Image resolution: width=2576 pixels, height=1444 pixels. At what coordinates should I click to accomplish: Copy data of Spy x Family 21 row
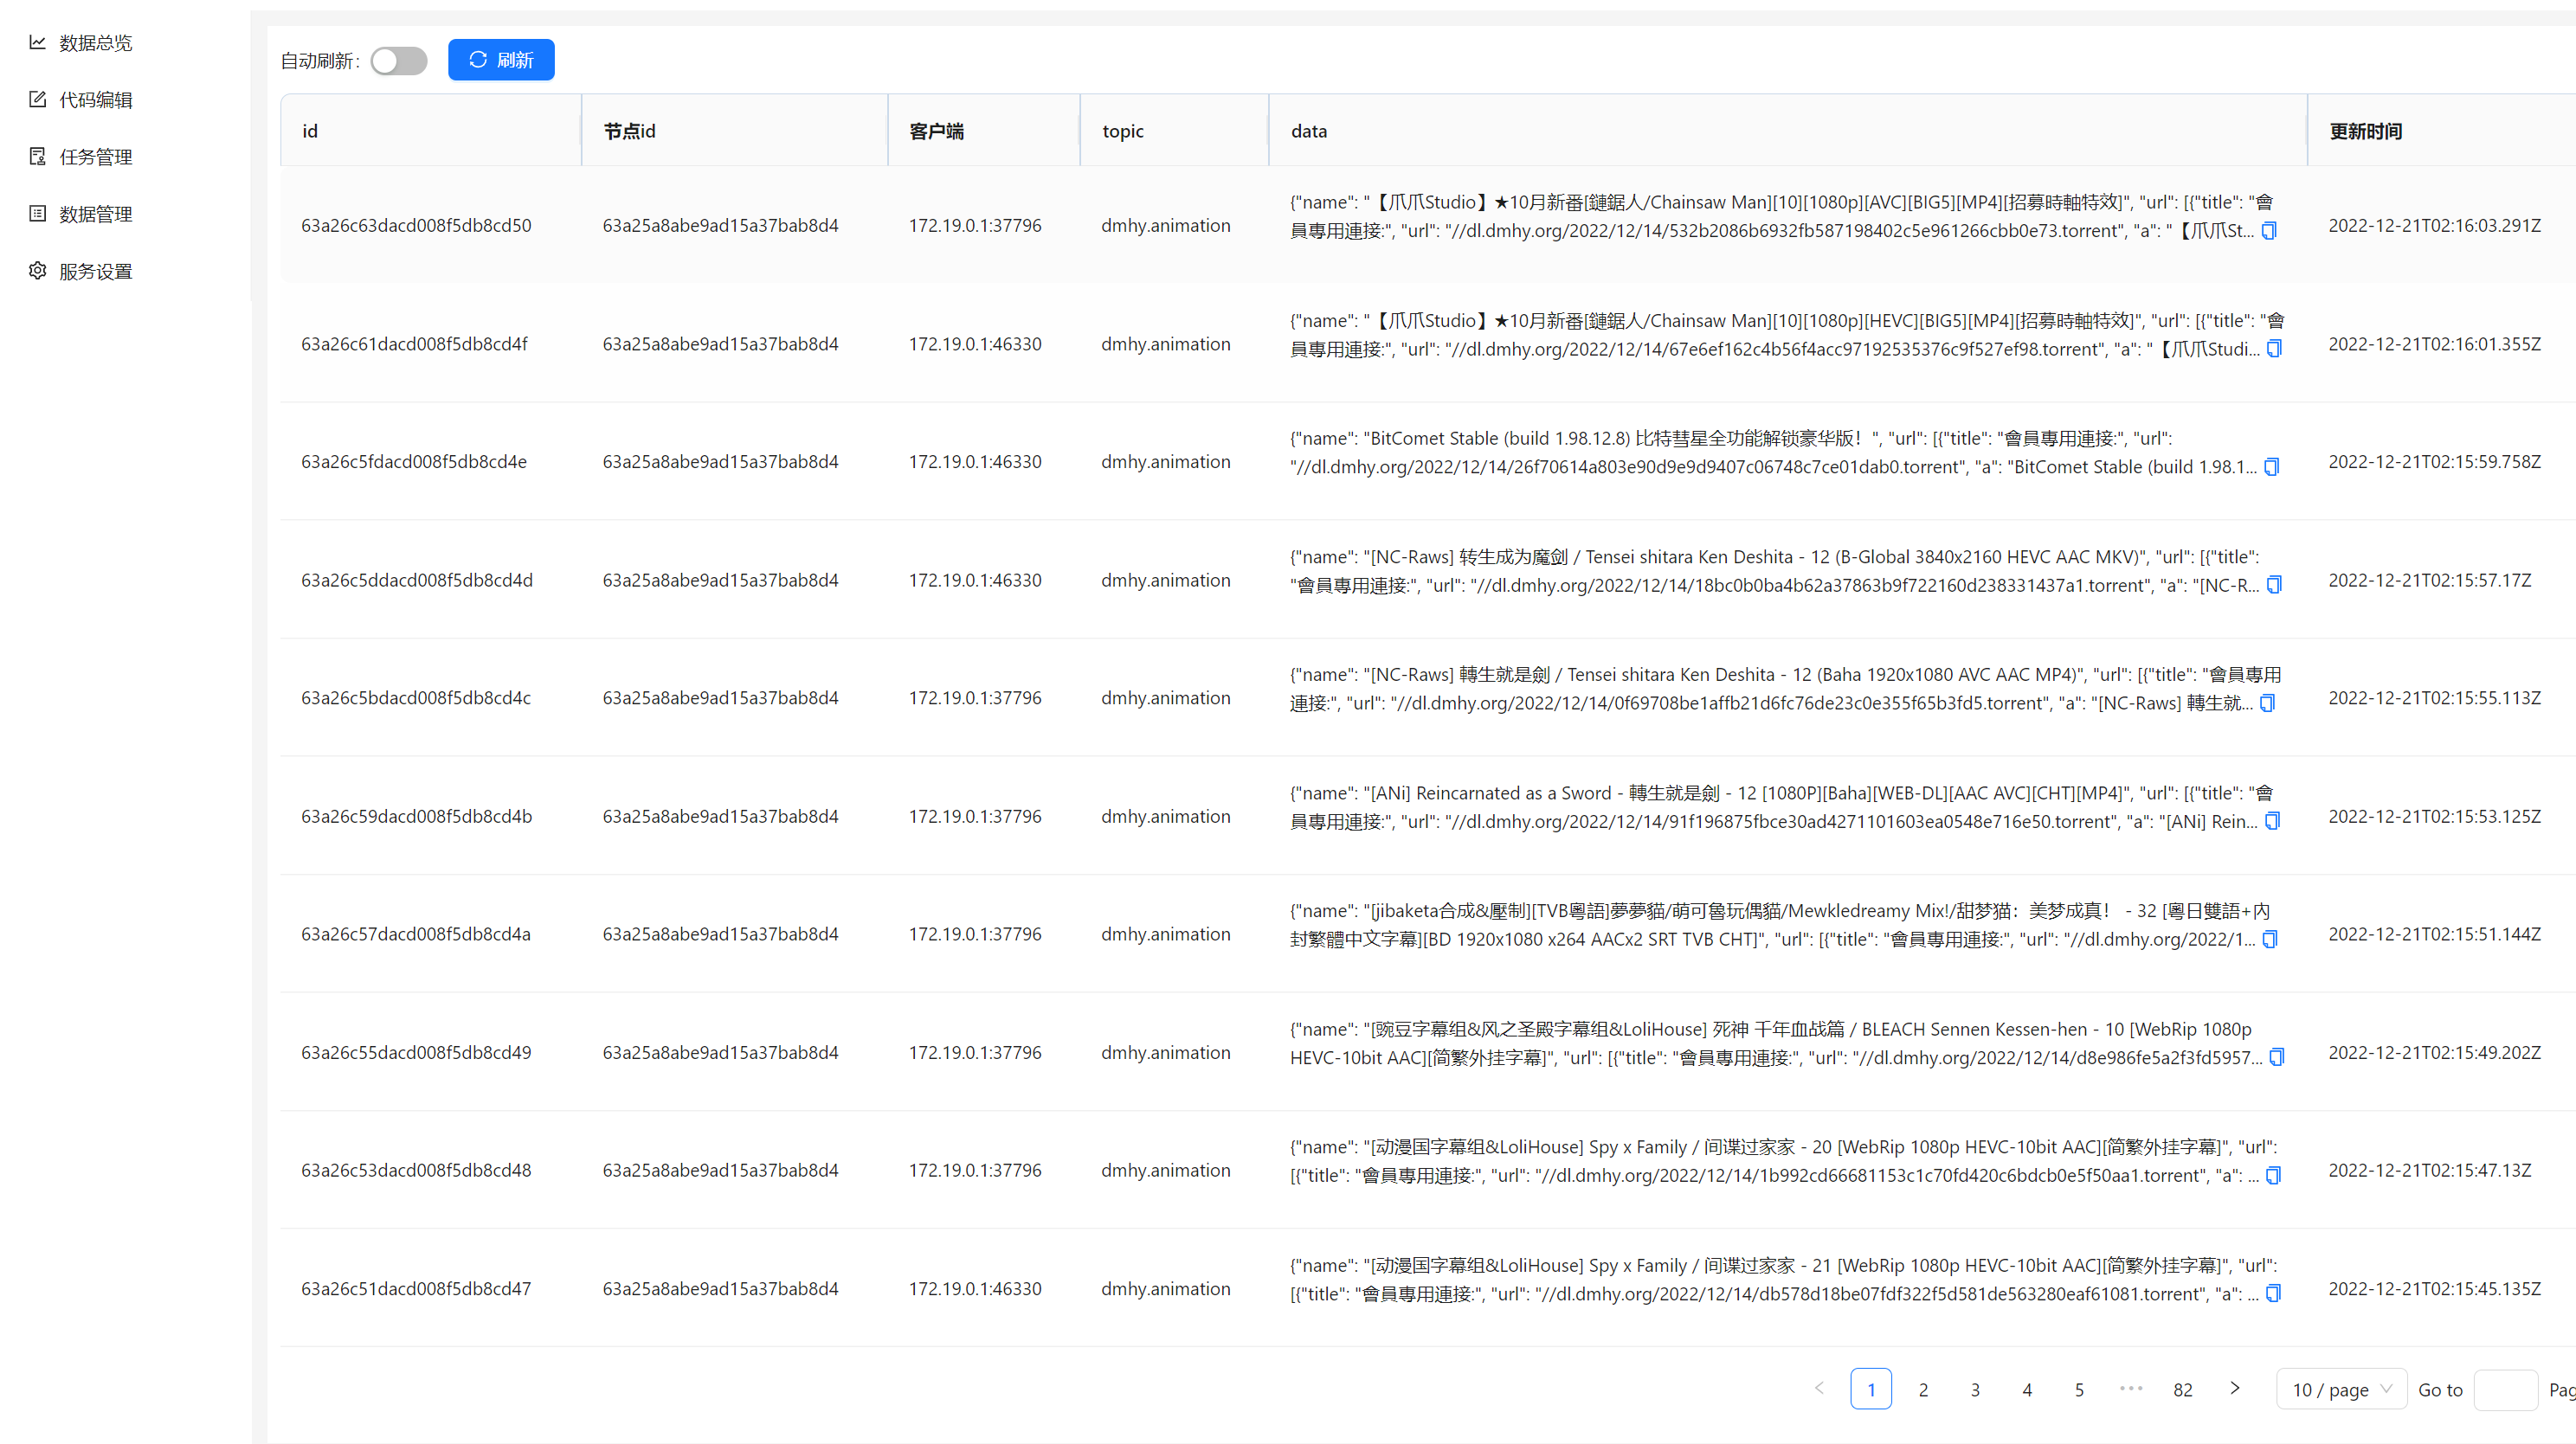[x=2273, y=1293]
